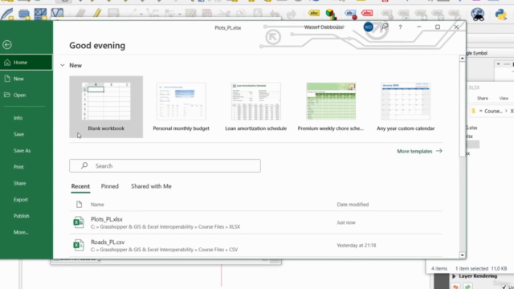Click the Plots_PL.xlsx Excel file icon
The height and width of the screenshot is (289, 514).
coord(79,222)
